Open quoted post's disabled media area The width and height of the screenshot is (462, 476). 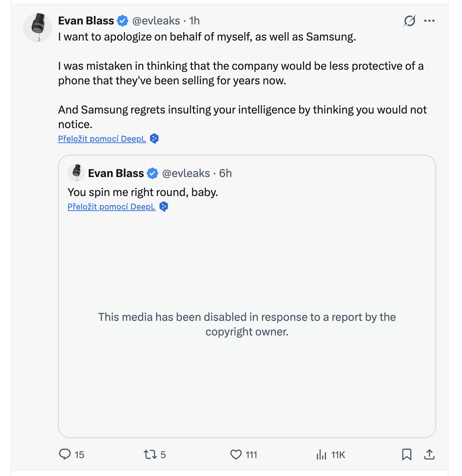point(247,324)
